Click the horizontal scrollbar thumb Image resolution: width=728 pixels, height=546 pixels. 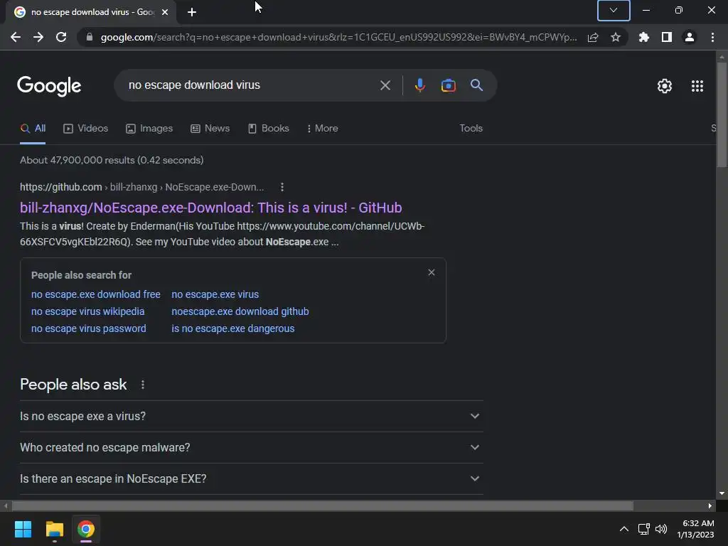pos(322,505)
